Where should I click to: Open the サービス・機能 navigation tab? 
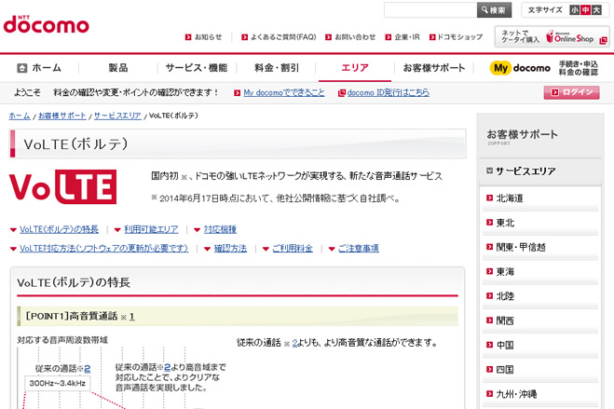[197, 68]
